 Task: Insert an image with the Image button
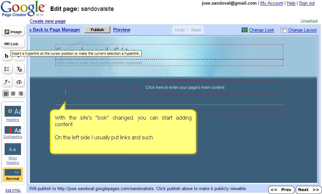(x=13, y=31)
